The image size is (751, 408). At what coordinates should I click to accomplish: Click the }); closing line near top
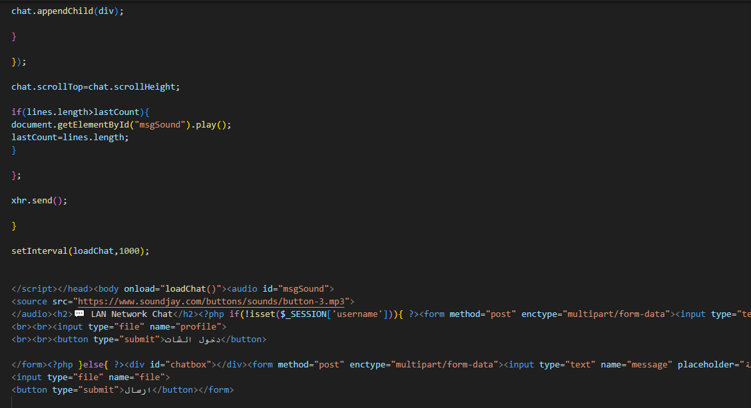[19, 62]
